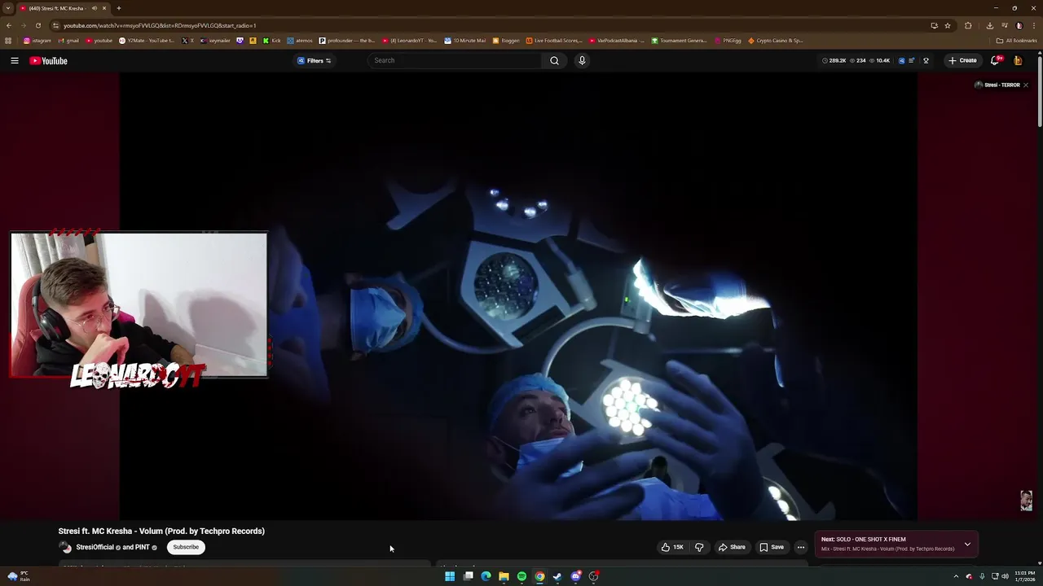Viewport: 1043px width, 586px height.
Task: Open the gmail bookmark
Action: (69, 40)
